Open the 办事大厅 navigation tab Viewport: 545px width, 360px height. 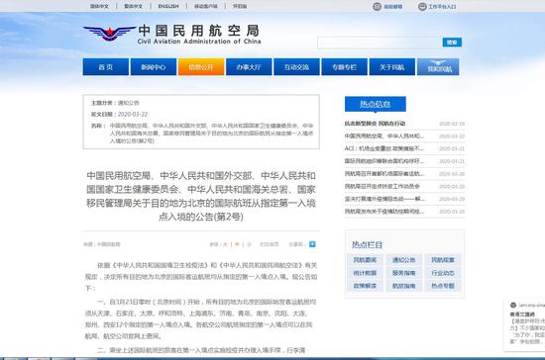click(249, 67)
